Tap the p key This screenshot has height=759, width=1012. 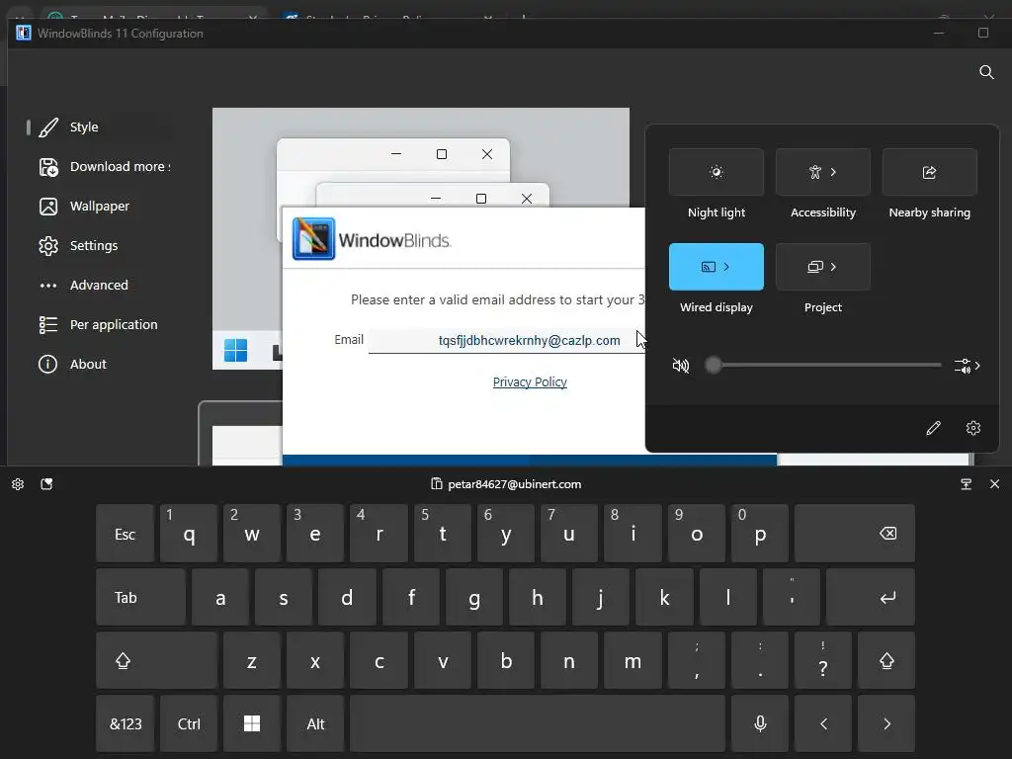coord(760,534)
